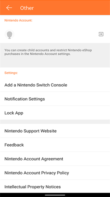Click the "Nintendo Account:" section label
The height and width of the screenshot is (197, 110).
(18, 21)
